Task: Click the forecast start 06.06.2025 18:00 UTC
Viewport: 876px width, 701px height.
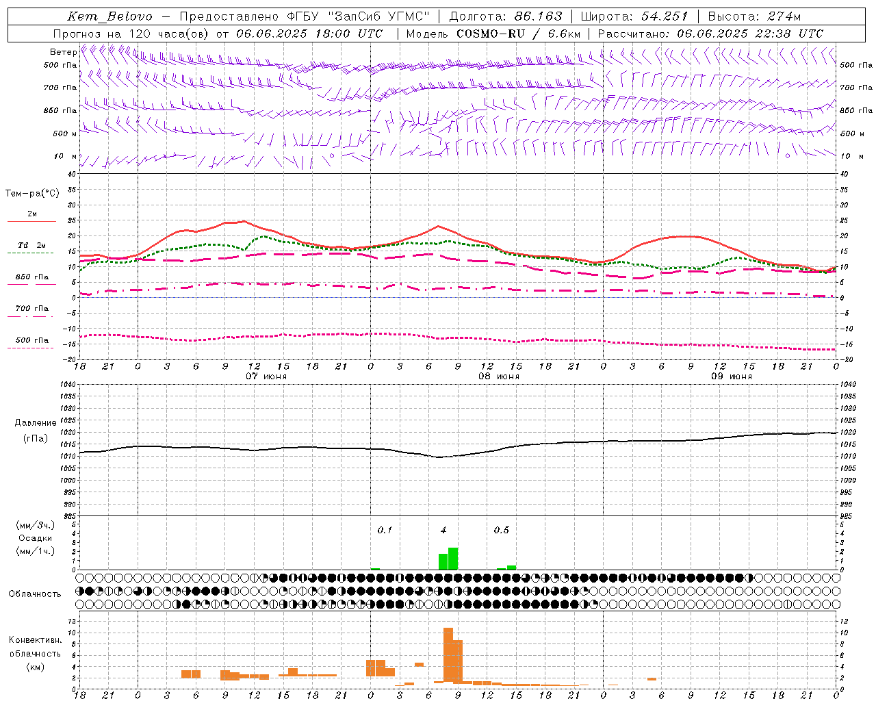Action: point(309,34)
